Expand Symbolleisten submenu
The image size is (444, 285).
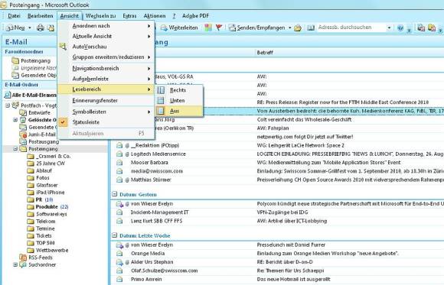coord(106,112)
